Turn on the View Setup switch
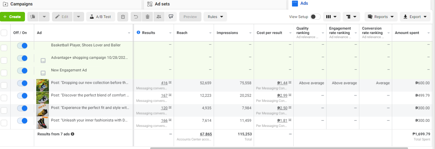Viewport: 435px width, 149px height. (x=315, y=17)
